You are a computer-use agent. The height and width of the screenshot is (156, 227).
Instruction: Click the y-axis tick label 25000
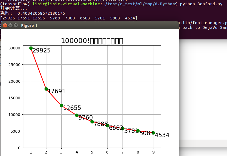point(14,65)
